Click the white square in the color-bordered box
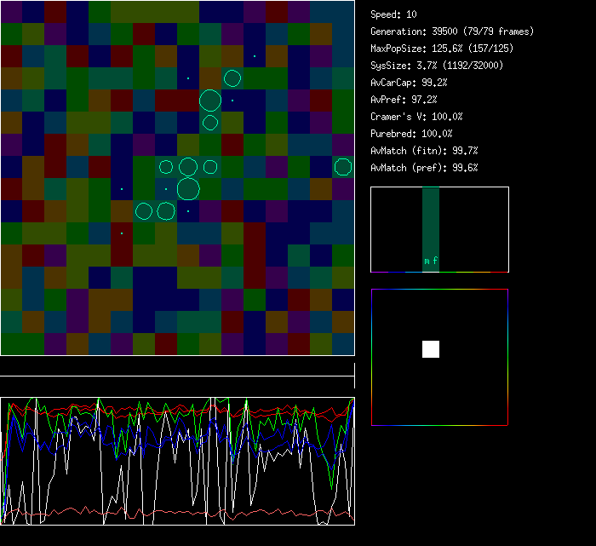Image resolution: width=596 pixels, height=546 pixels. (x=431, y=349)
